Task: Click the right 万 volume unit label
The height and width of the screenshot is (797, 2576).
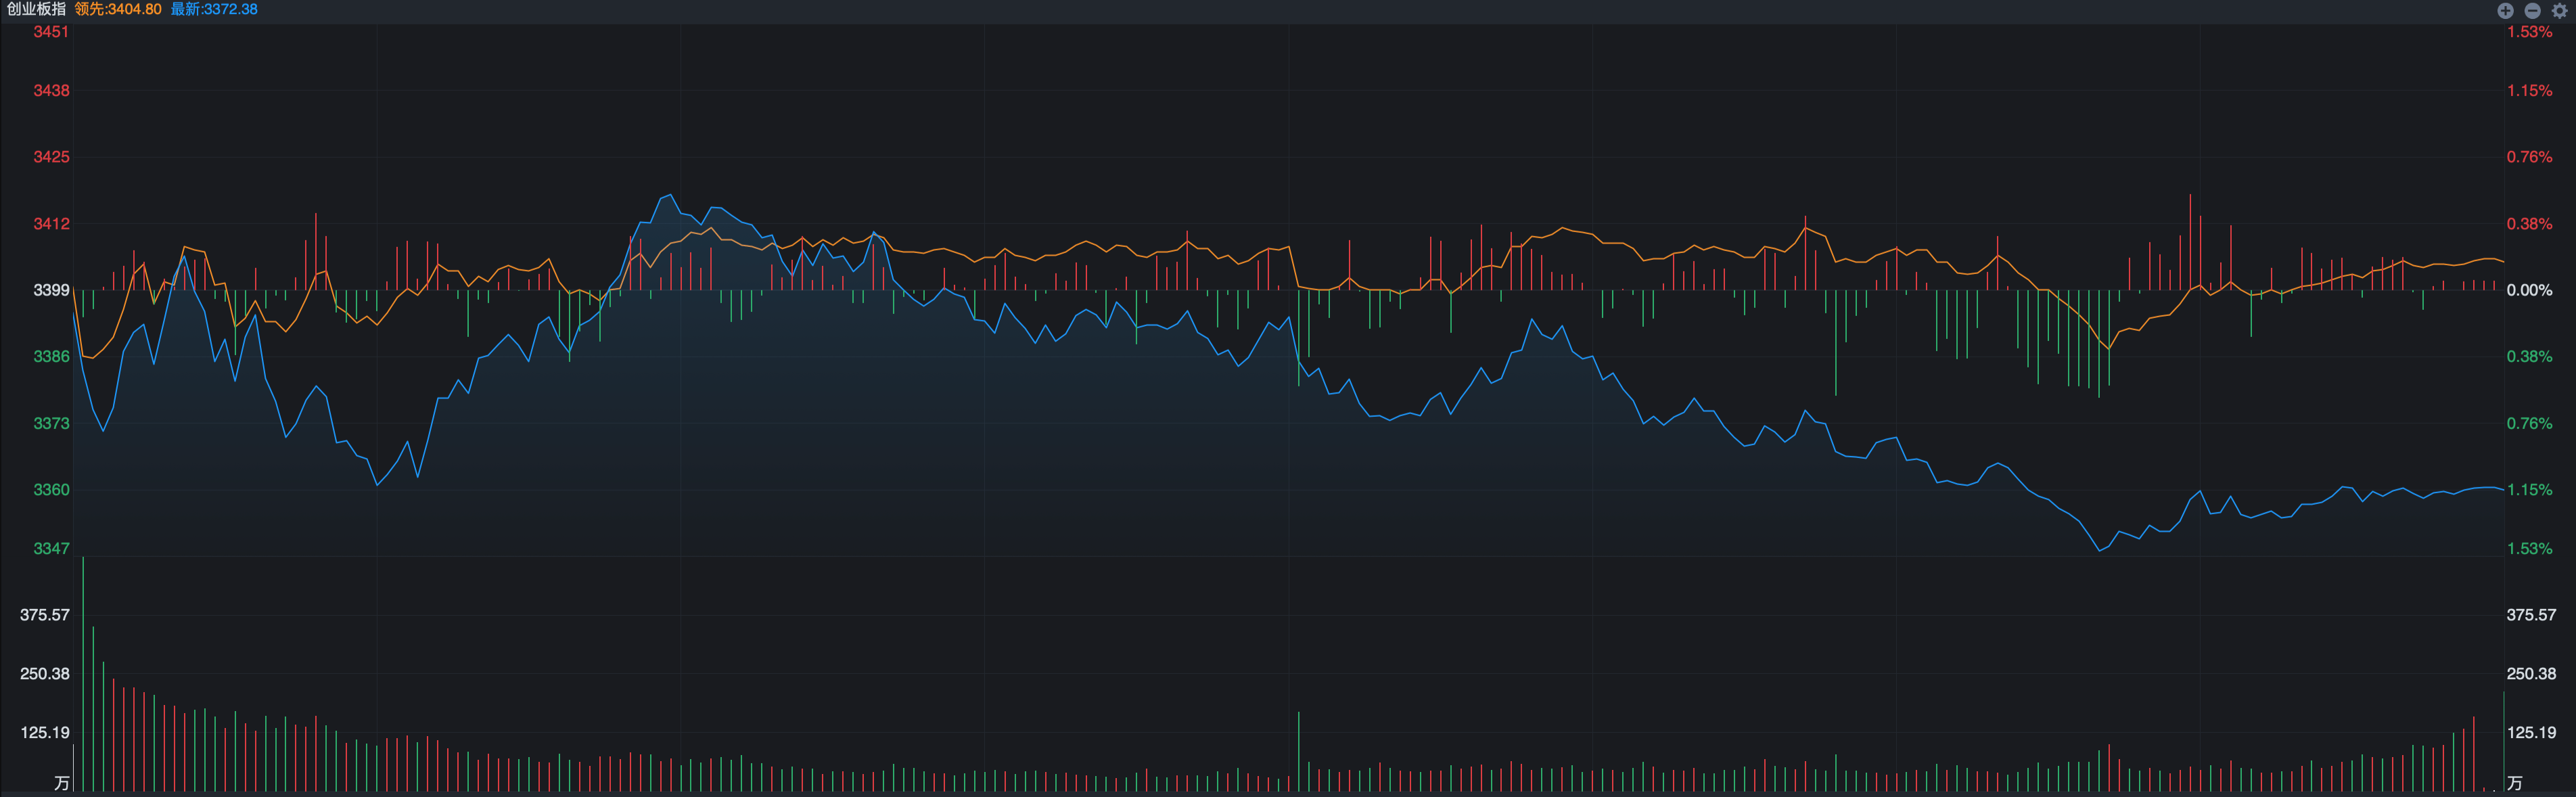Action: [x=2514, y=783]
